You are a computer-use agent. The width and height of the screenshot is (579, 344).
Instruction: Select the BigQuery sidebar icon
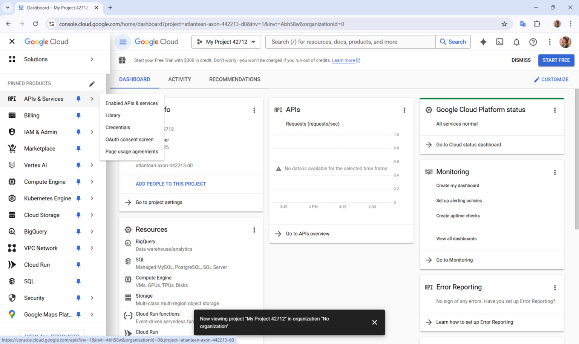click(x=12, y=231)
